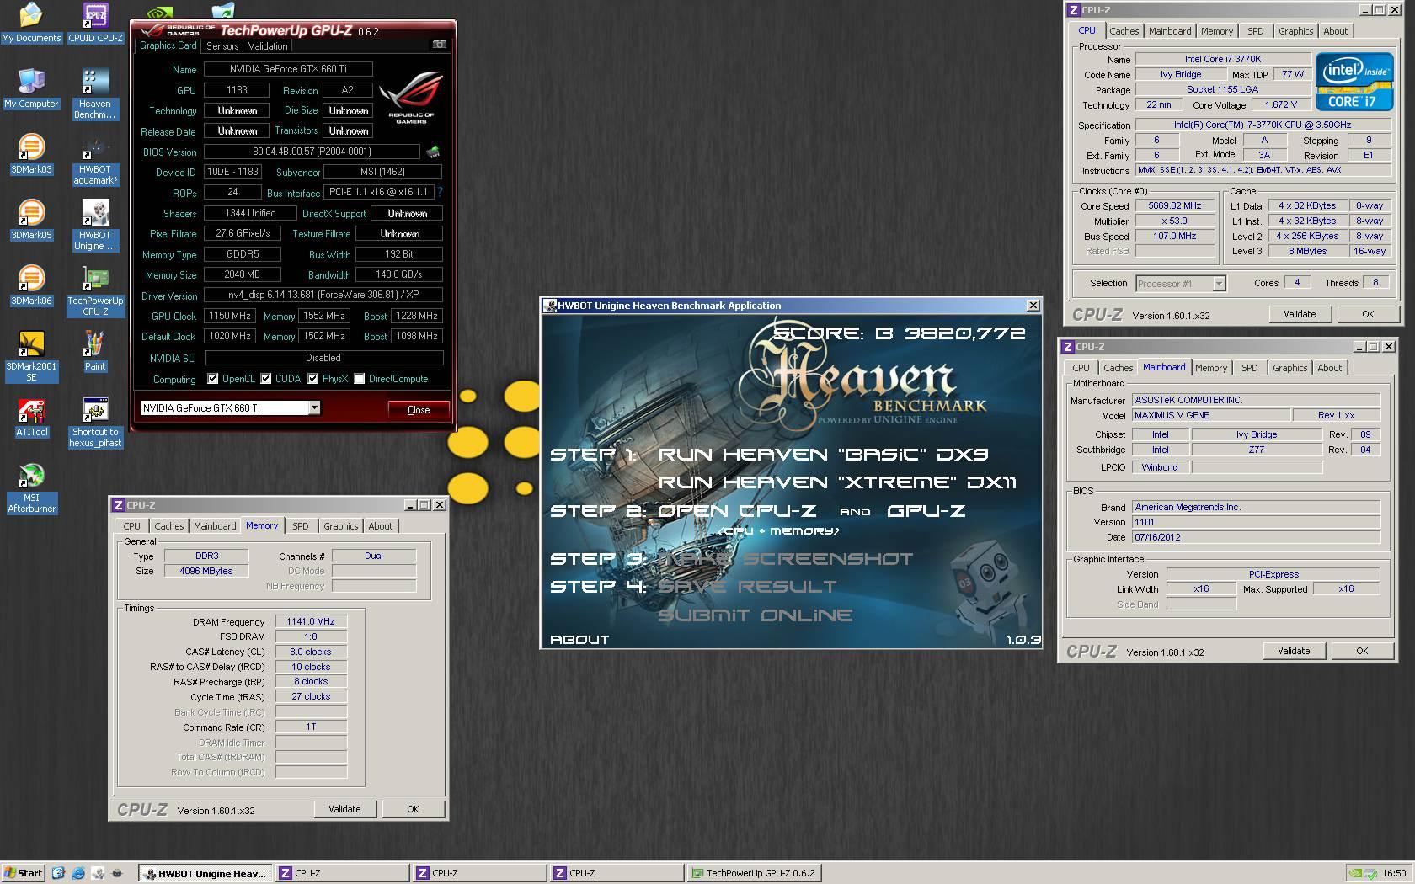Click GPU-Z screenshot camera icon
This screenshot has width=1415, height=884.
[439, 45]
